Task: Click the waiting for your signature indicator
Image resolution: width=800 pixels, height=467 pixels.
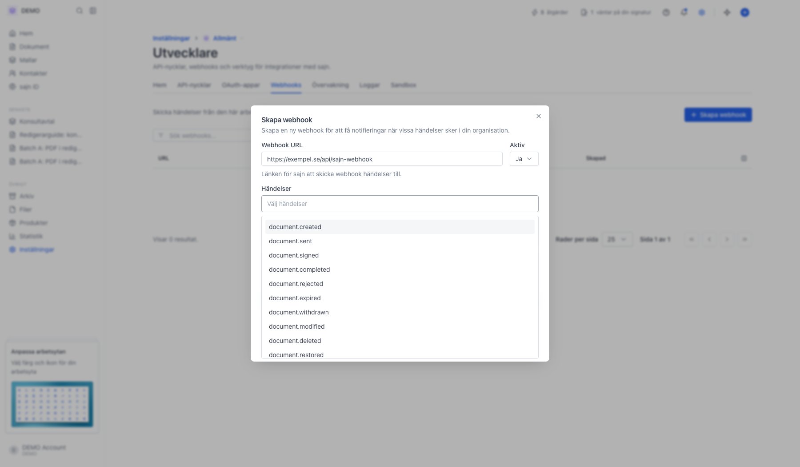Action: pos(616,12)
